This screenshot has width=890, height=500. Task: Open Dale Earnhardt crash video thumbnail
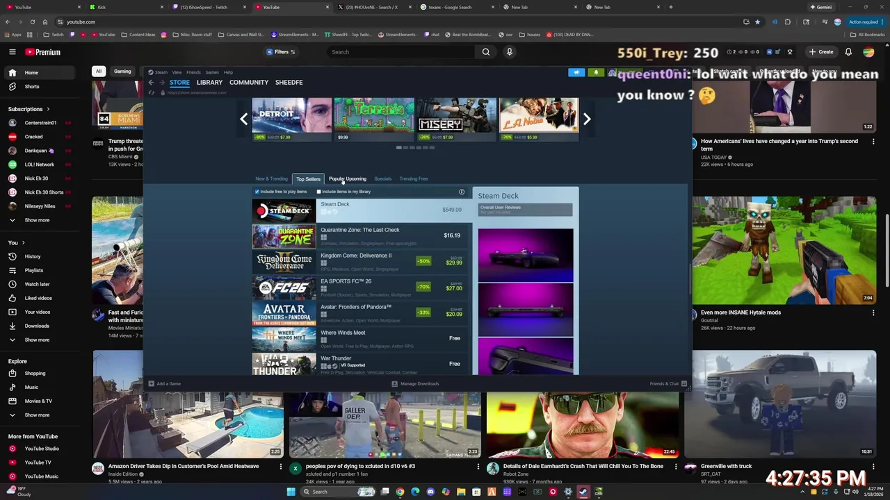[583, 425]
